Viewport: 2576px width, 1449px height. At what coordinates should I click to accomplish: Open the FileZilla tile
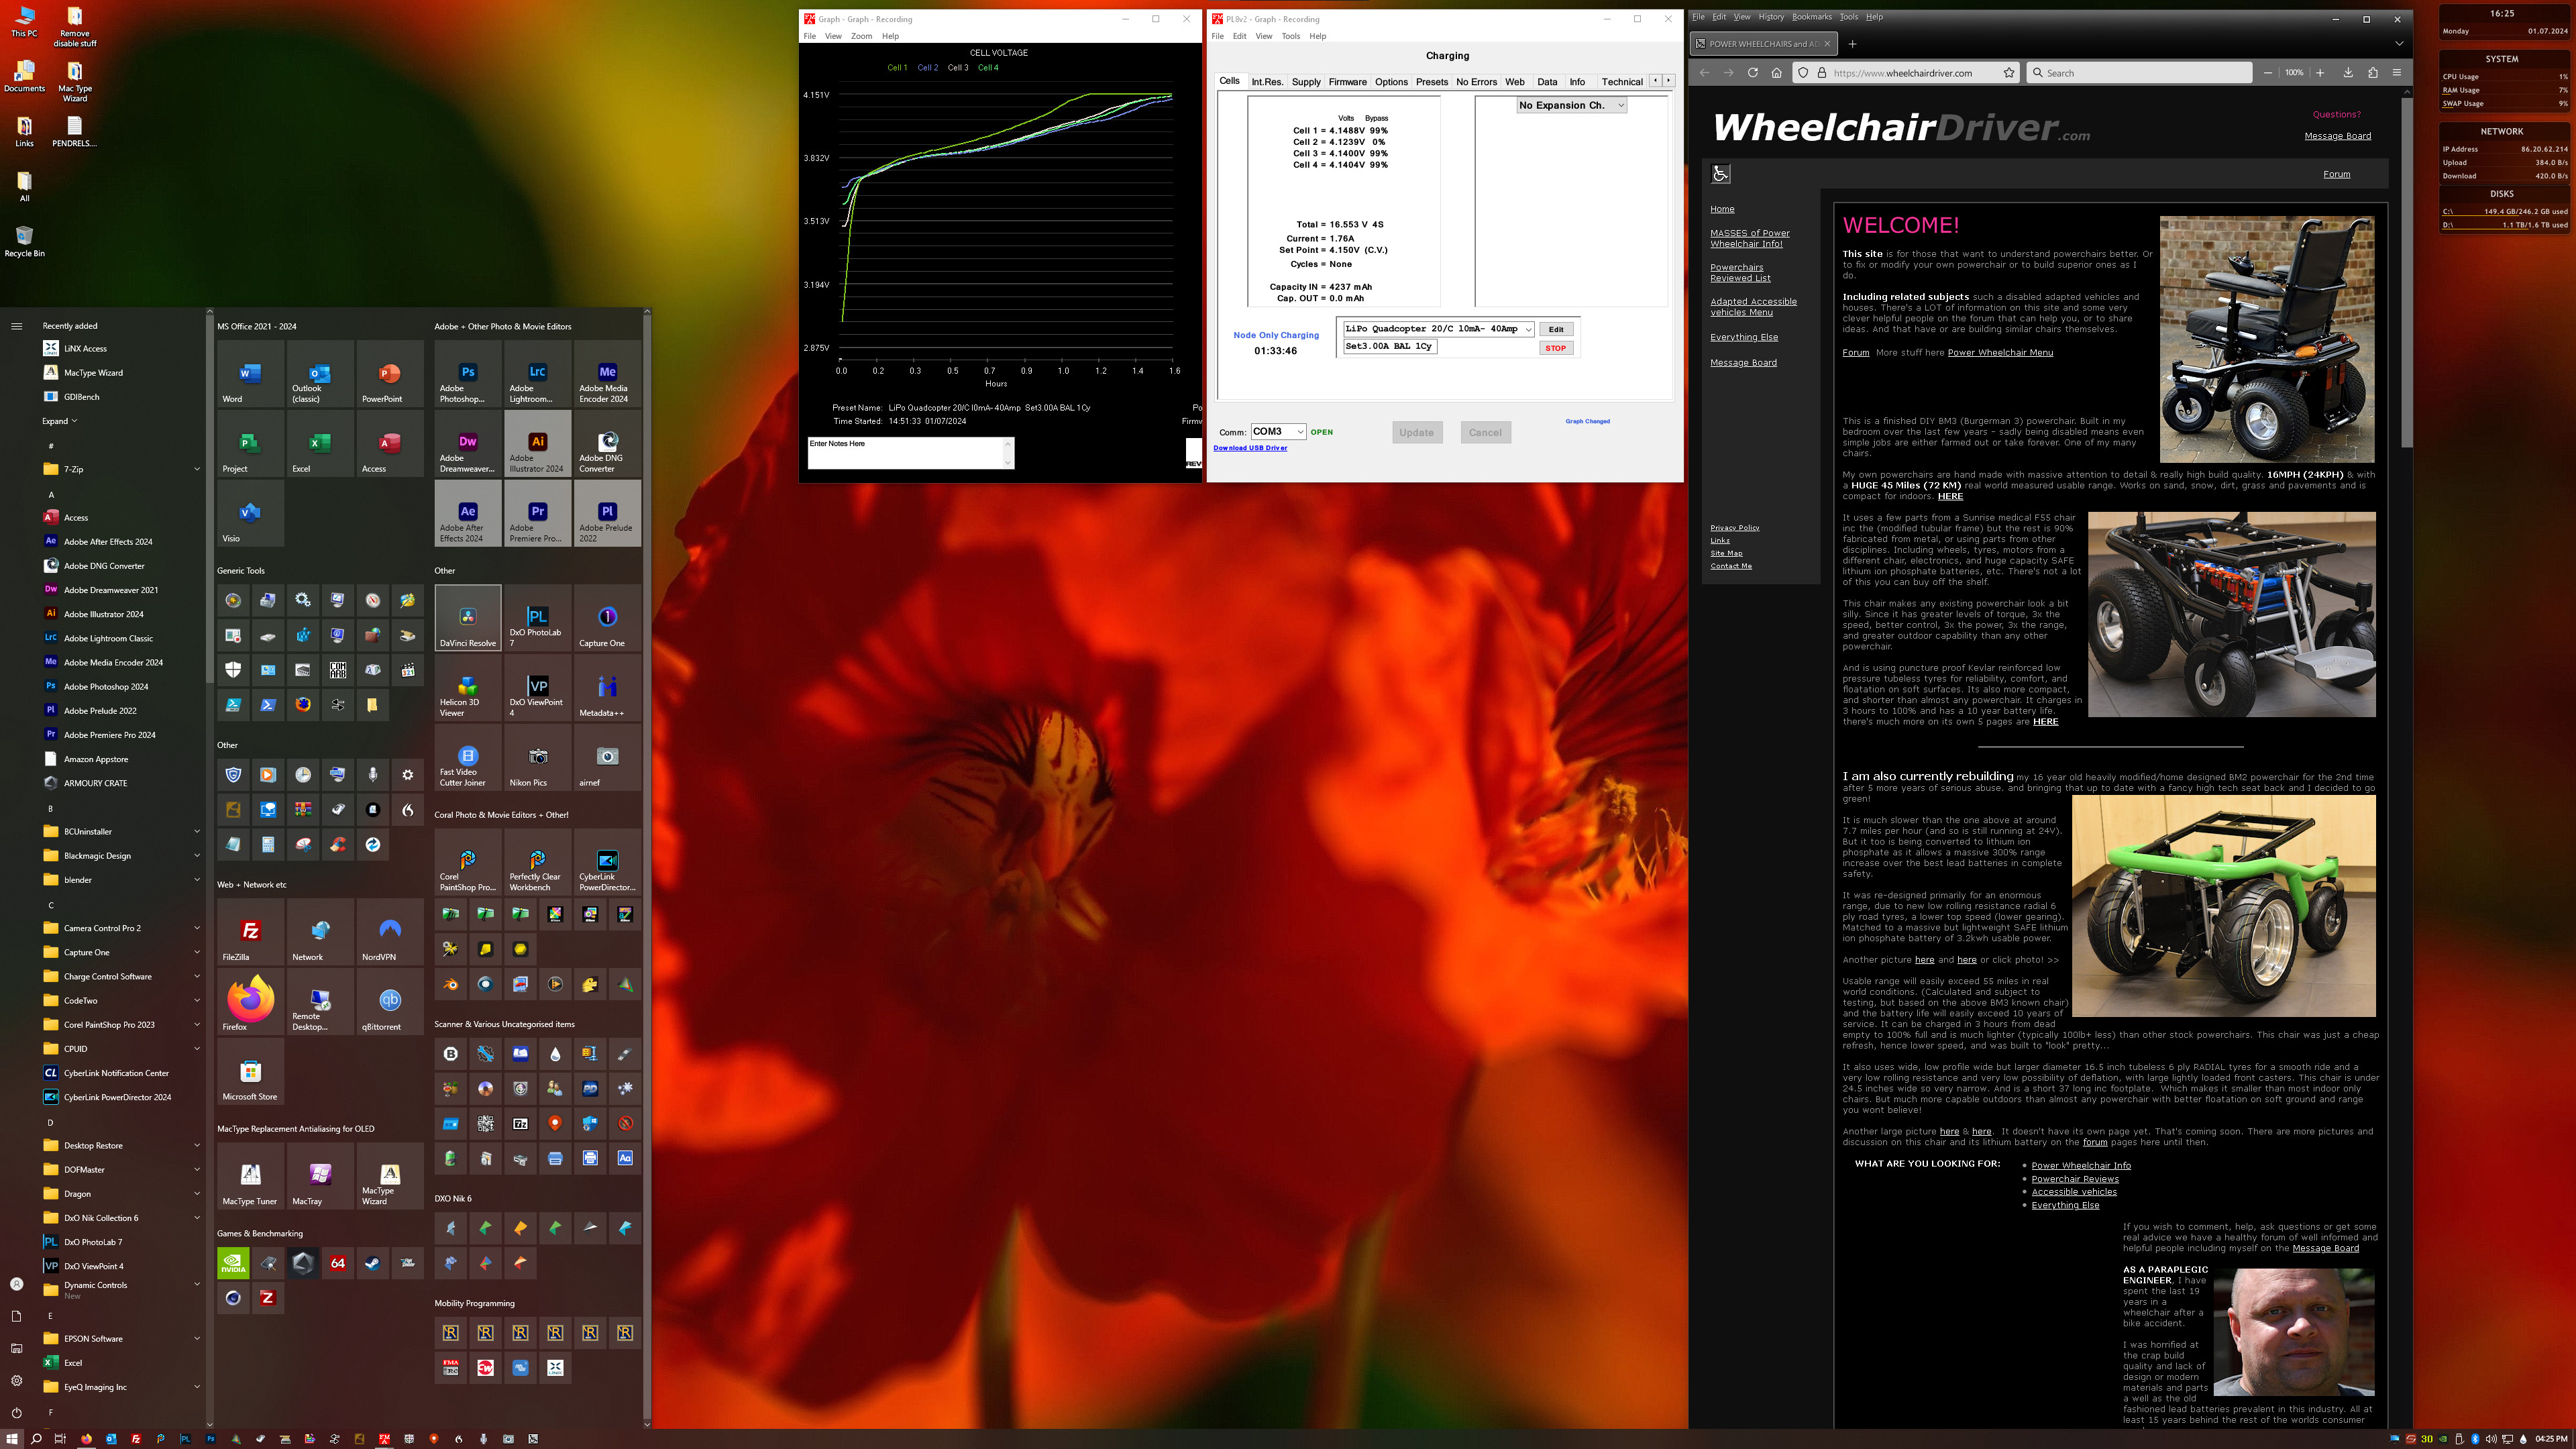click(250, 932)
